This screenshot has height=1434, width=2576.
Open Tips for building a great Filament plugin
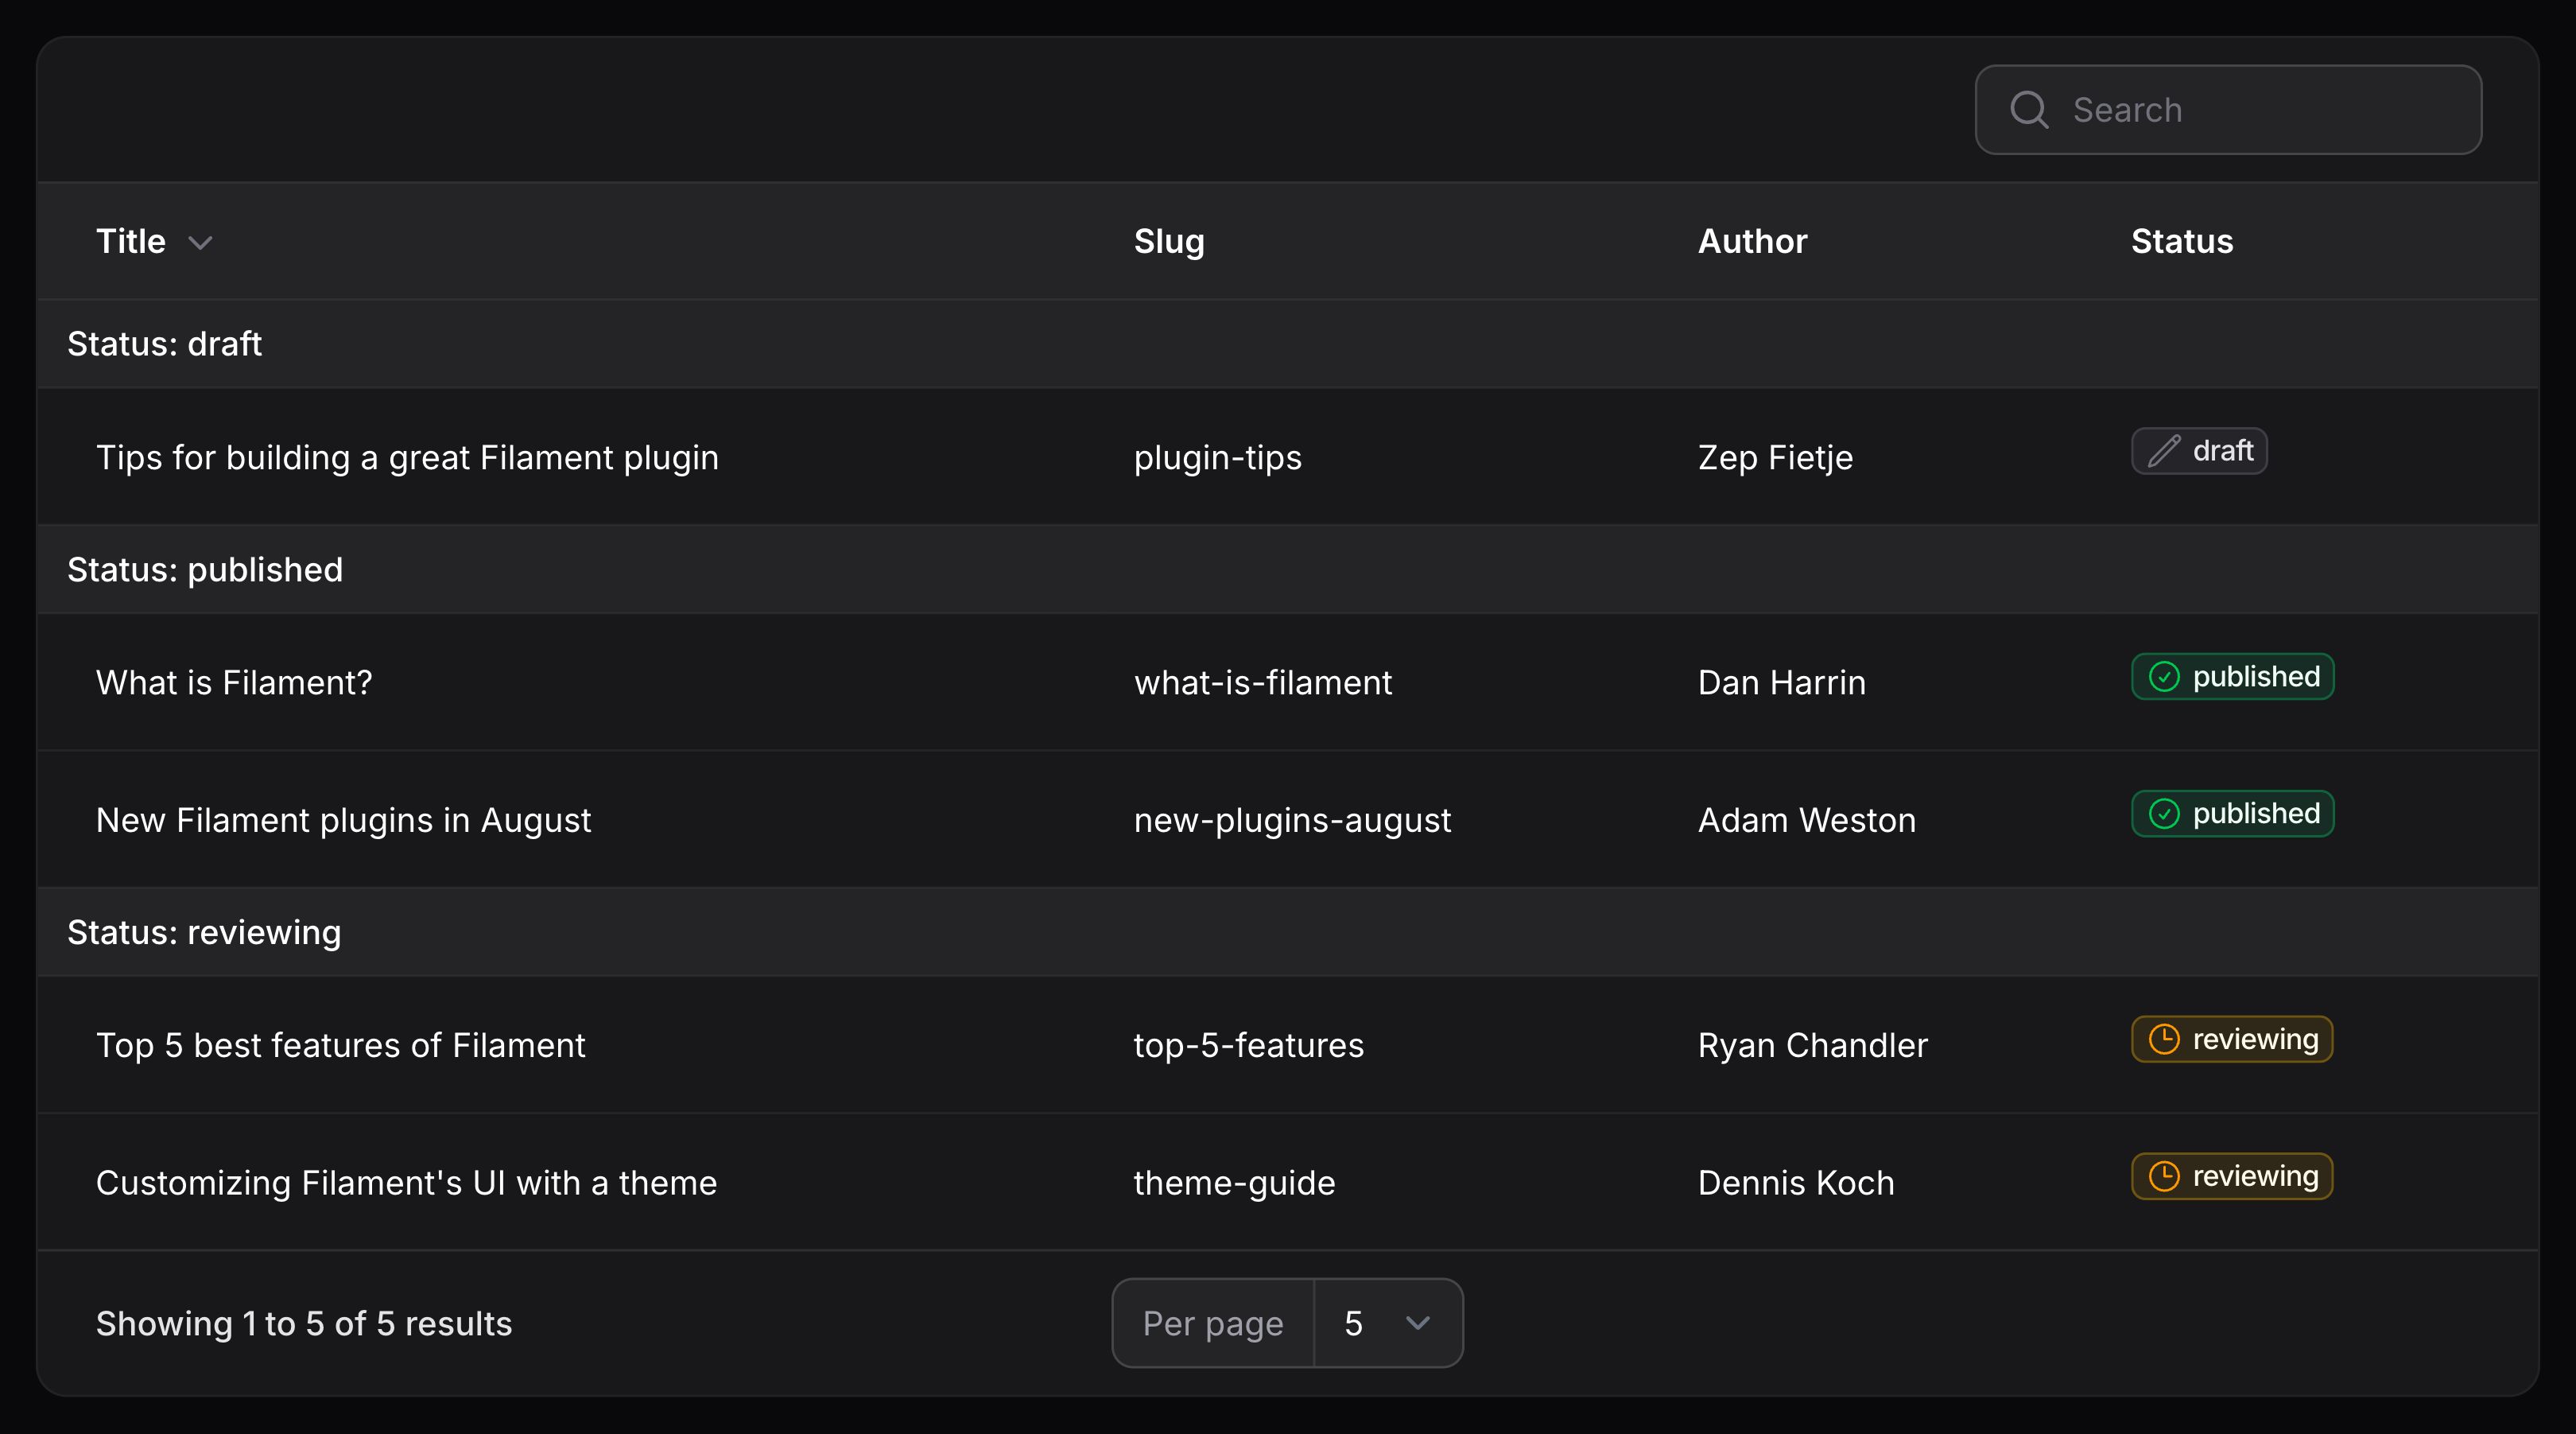(x=407, y=457)
